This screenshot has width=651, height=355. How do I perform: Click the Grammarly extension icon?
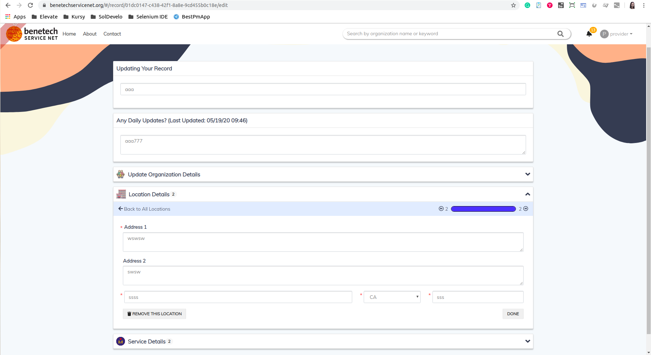(527, 5)
